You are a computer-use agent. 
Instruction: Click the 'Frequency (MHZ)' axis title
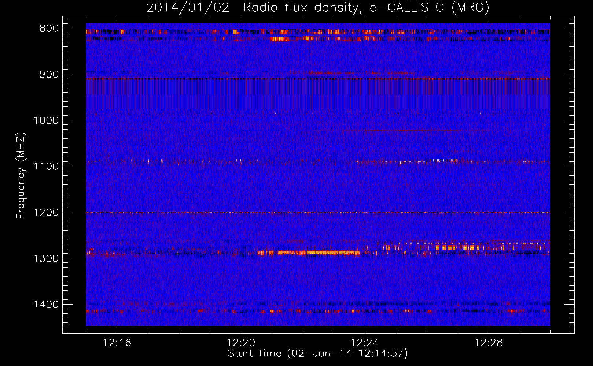(x=21, y=175)
